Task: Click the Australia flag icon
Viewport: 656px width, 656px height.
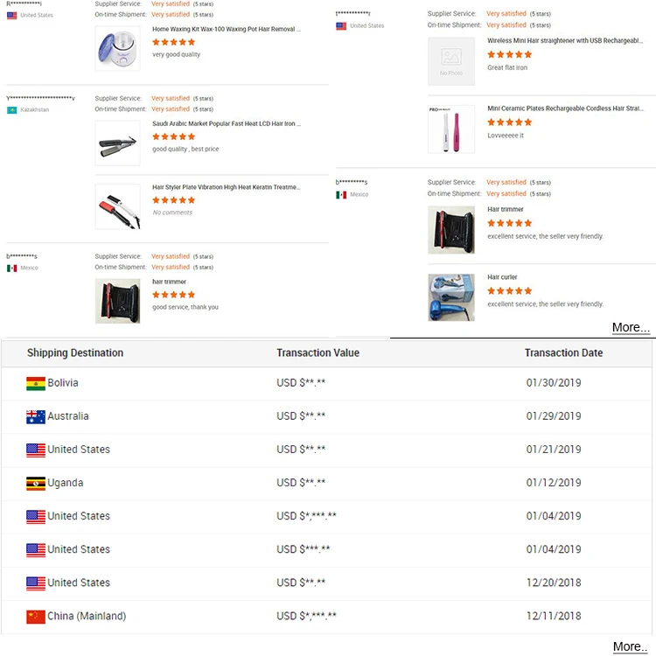Action: pyautogui.click(x=36, y=416)
